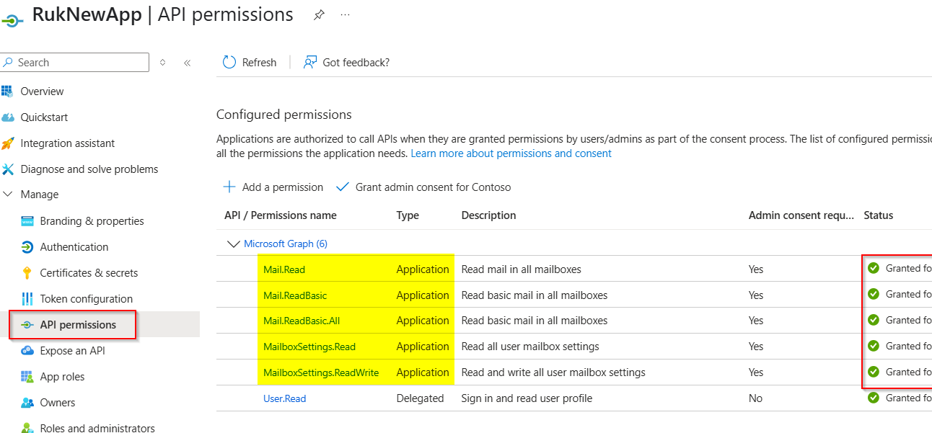This screenshot has height=433, width=932.
Task: Open the ellipsis more options menu
Action: [x=346, y=15]
